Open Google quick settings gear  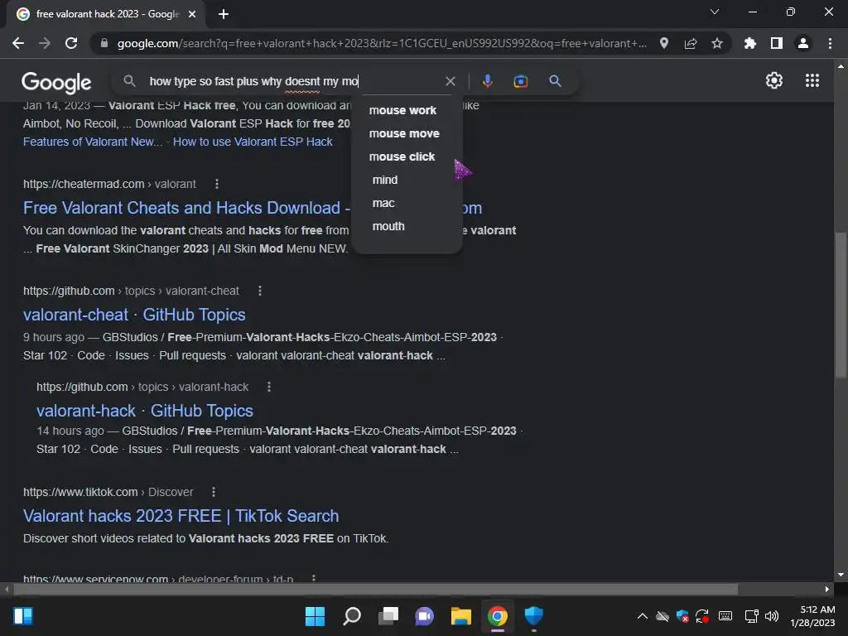(774, 80)
